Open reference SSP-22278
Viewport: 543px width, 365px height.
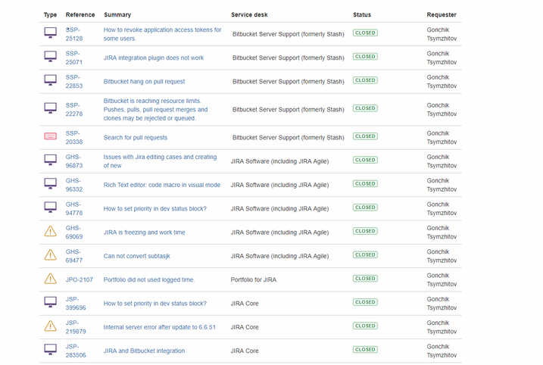pos(74,110)
